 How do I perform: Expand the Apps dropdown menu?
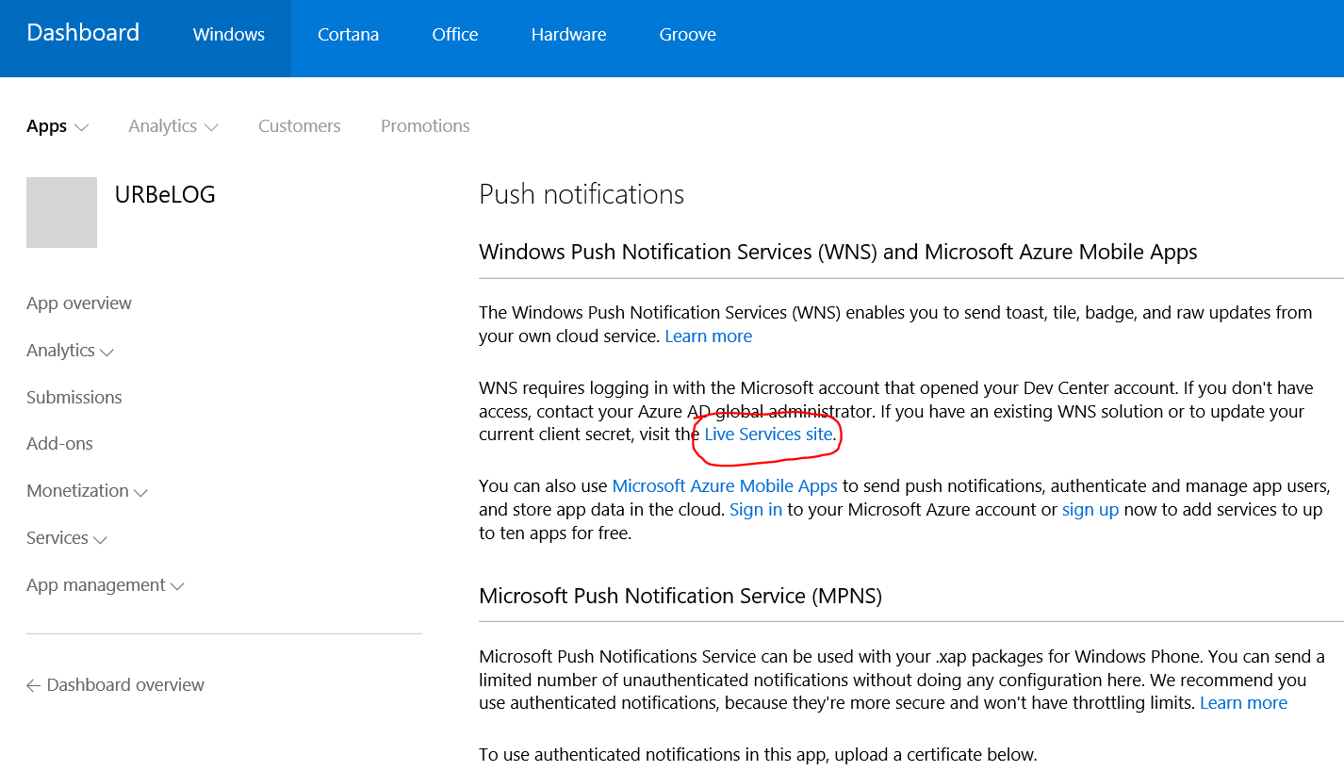(57, 126)
